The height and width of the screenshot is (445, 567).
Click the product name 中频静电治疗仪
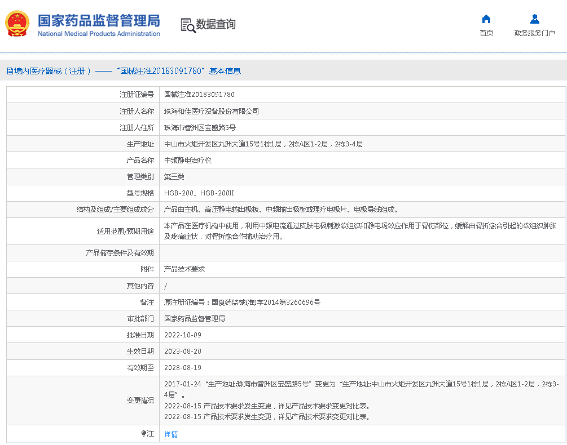point(187,161)
